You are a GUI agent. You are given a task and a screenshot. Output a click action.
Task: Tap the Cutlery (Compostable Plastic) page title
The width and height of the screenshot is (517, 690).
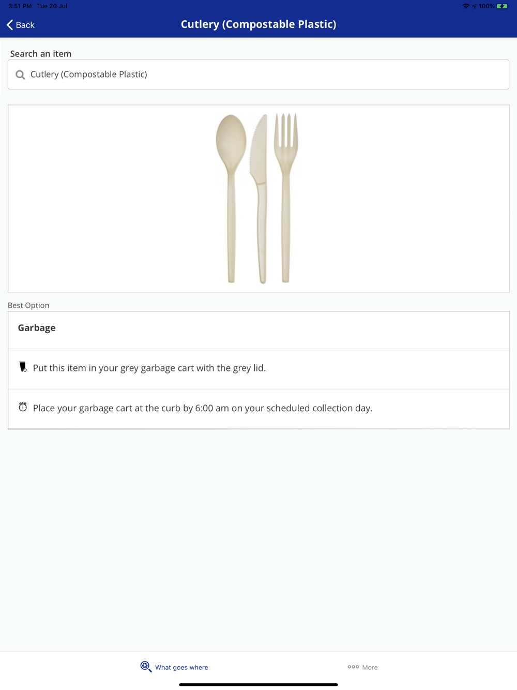click(258, 24)
